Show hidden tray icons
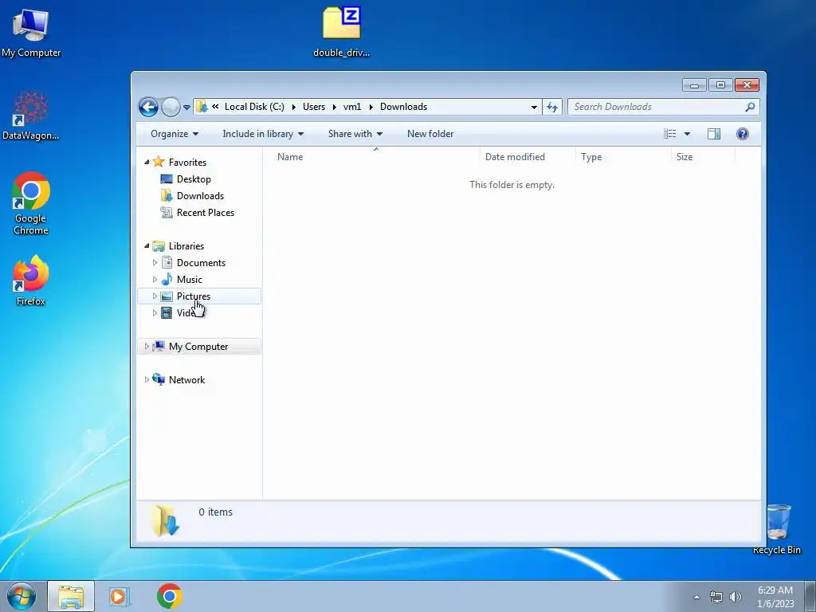816x612 pixels. tap(696, 597)
